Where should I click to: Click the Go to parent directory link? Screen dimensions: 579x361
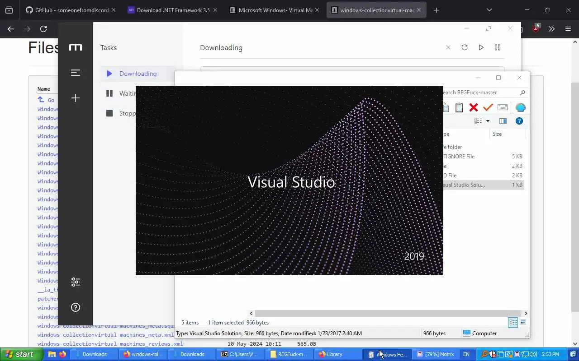pyautogui.click(x=46, y=100)
